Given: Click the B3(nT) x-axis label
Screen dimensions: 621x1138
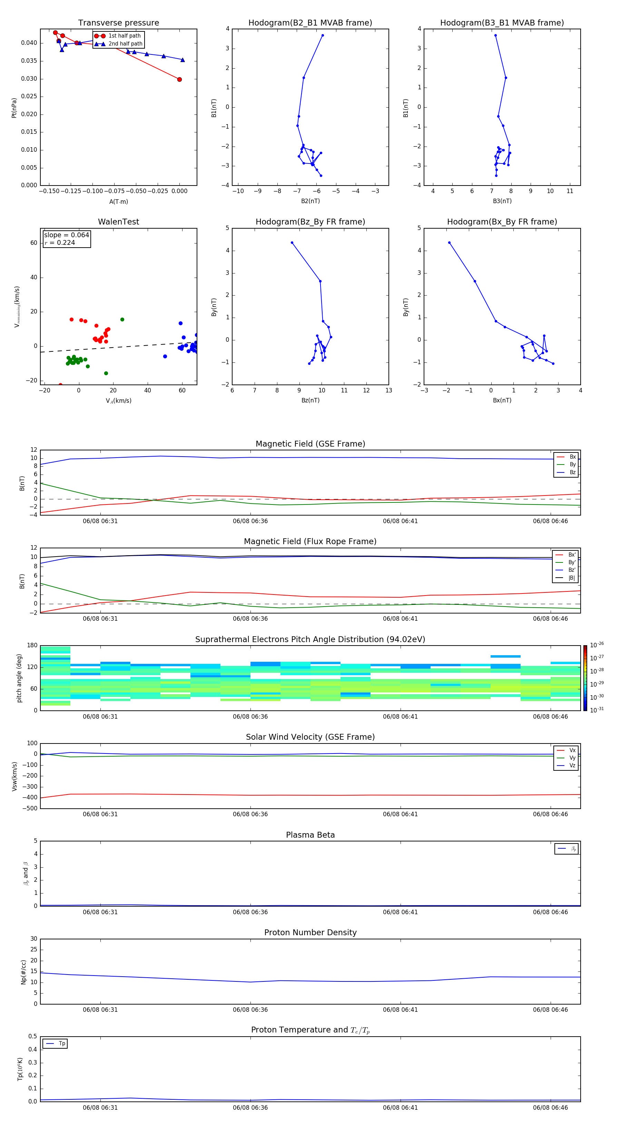Looking at the screenshot, I should [x=502, y=201].
